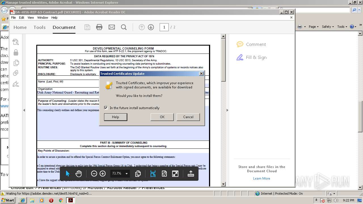Open the Edit menu in Acrobat
363x204 pixels.
[x=22, y=18]
